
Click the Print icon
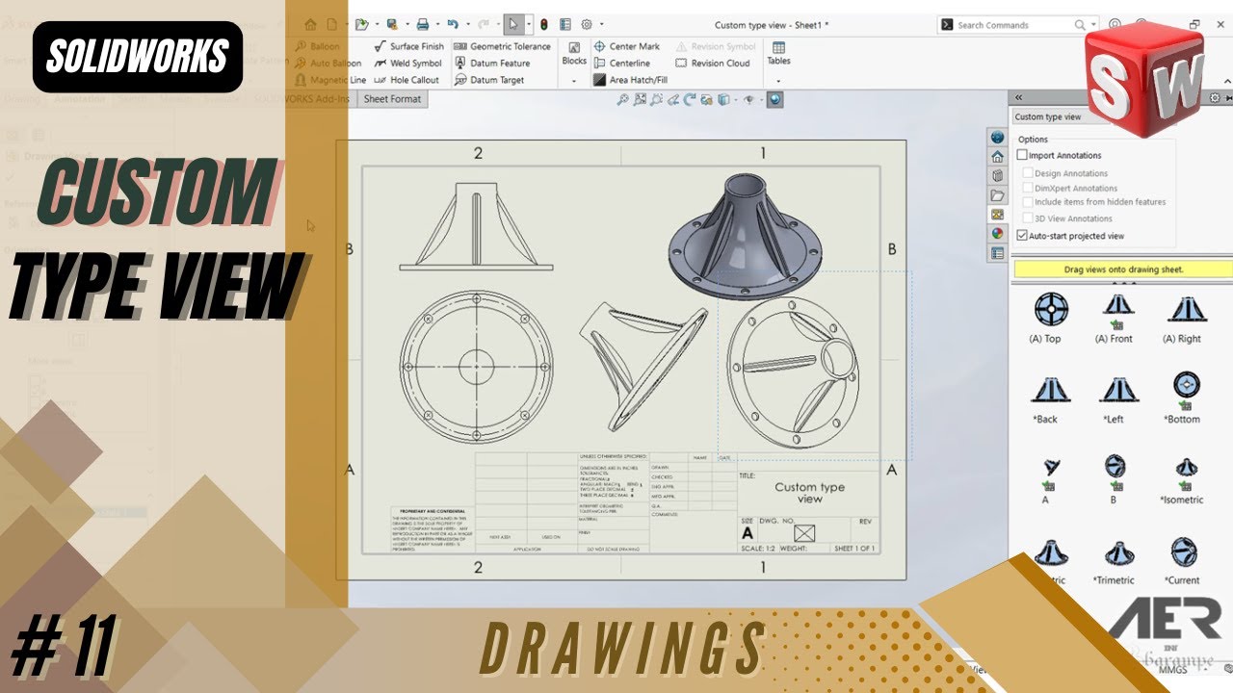coord(423,24)
